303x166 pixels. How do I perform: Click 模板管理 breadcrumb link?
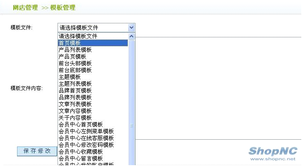[63, 8]
